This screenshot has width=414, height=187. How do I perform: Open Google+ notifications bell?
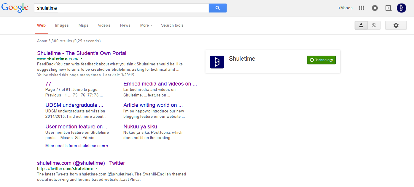coord(375,8)
